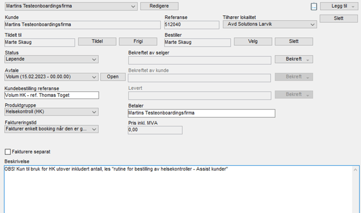Click into the Kundebestilling referanse field

pos(51,95)
